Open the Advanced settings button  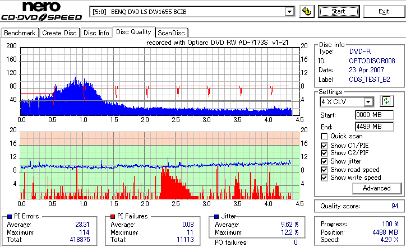click(x=377, y=188)
